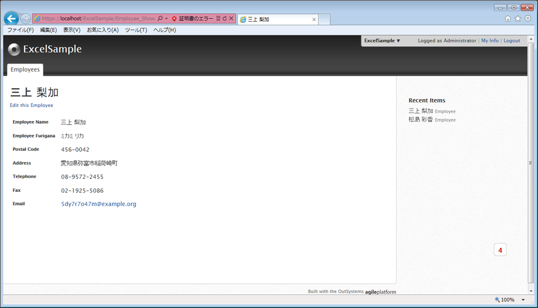Stop loading with the address bar X
The image size is (538, 308).
point(231,18)
